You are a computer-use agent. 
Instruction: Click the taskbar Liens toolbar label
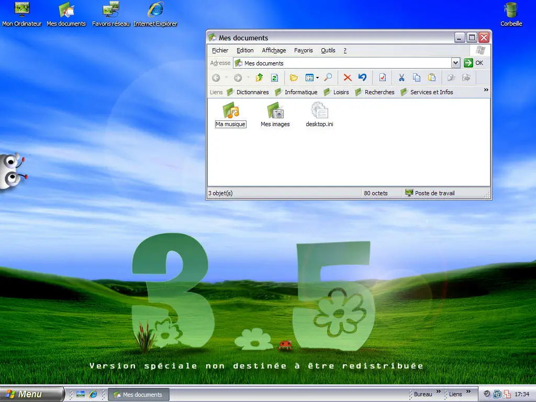click(455, 394)
